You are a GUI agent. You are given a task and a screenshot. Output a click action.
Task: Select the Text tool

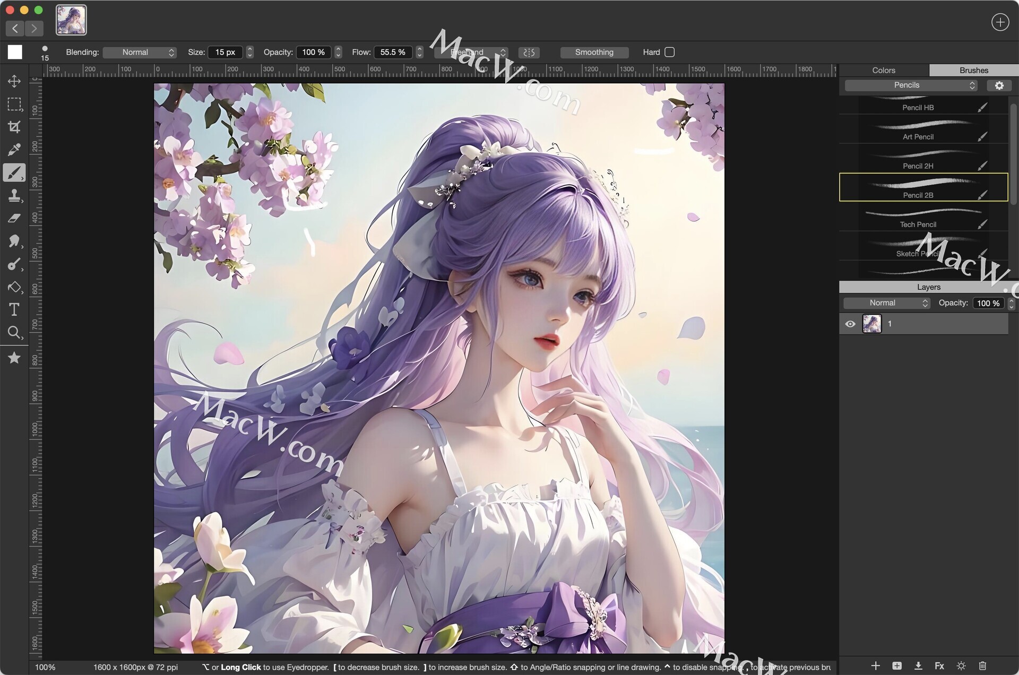[x=14, y=309]
